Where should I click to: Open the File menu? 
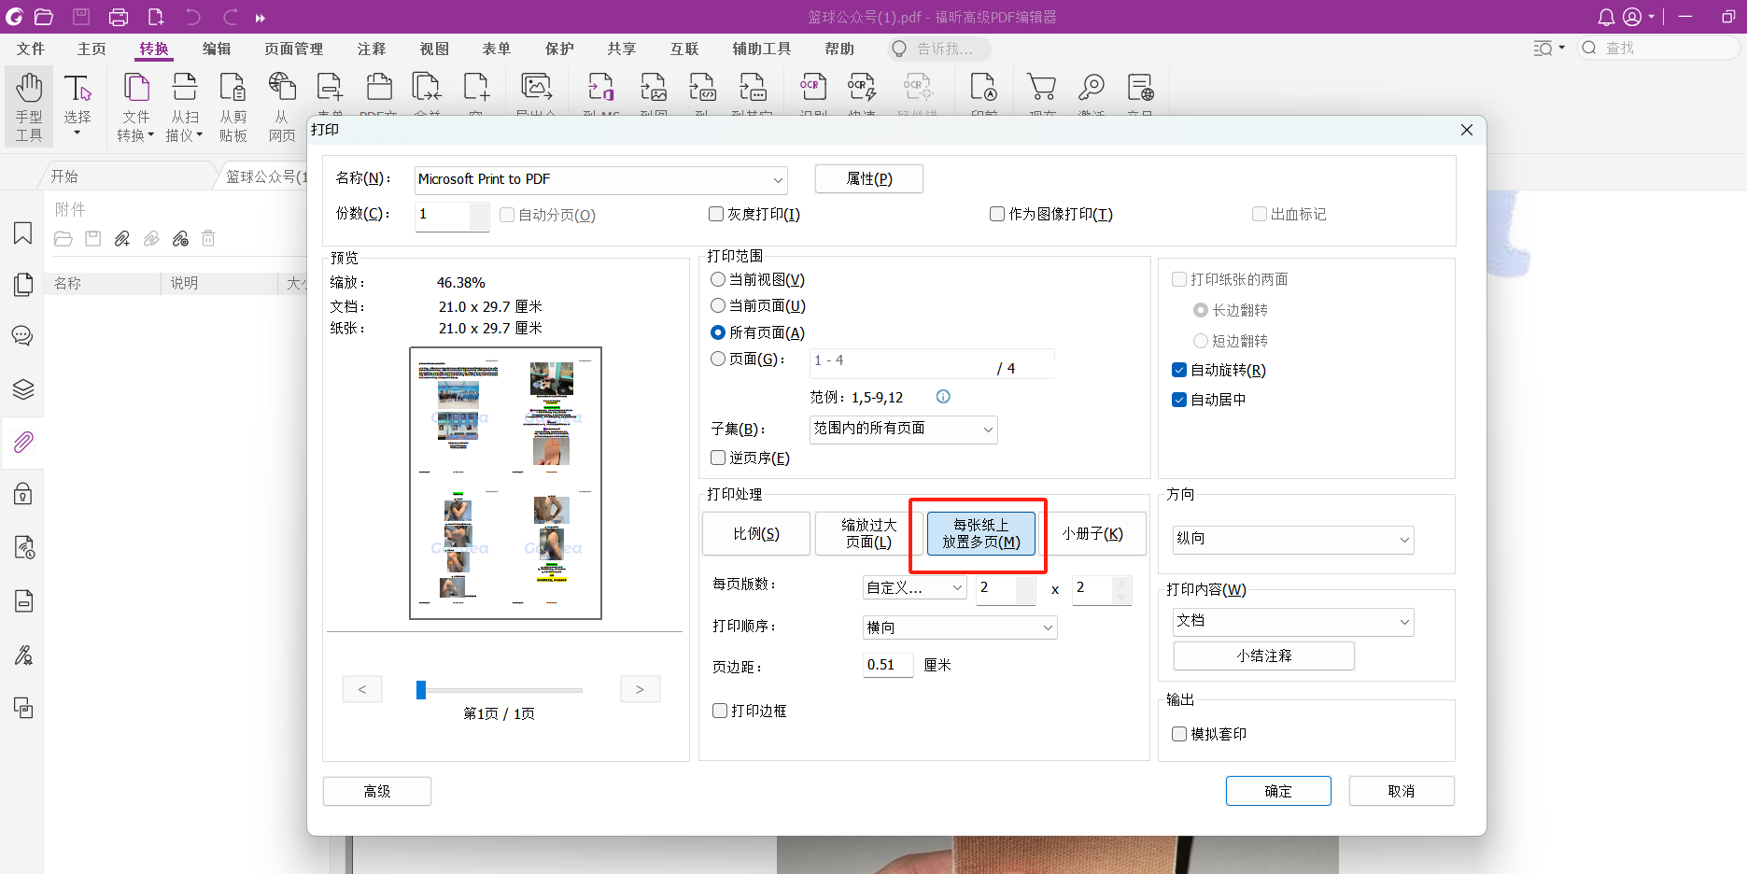click(x=31, y=49)
